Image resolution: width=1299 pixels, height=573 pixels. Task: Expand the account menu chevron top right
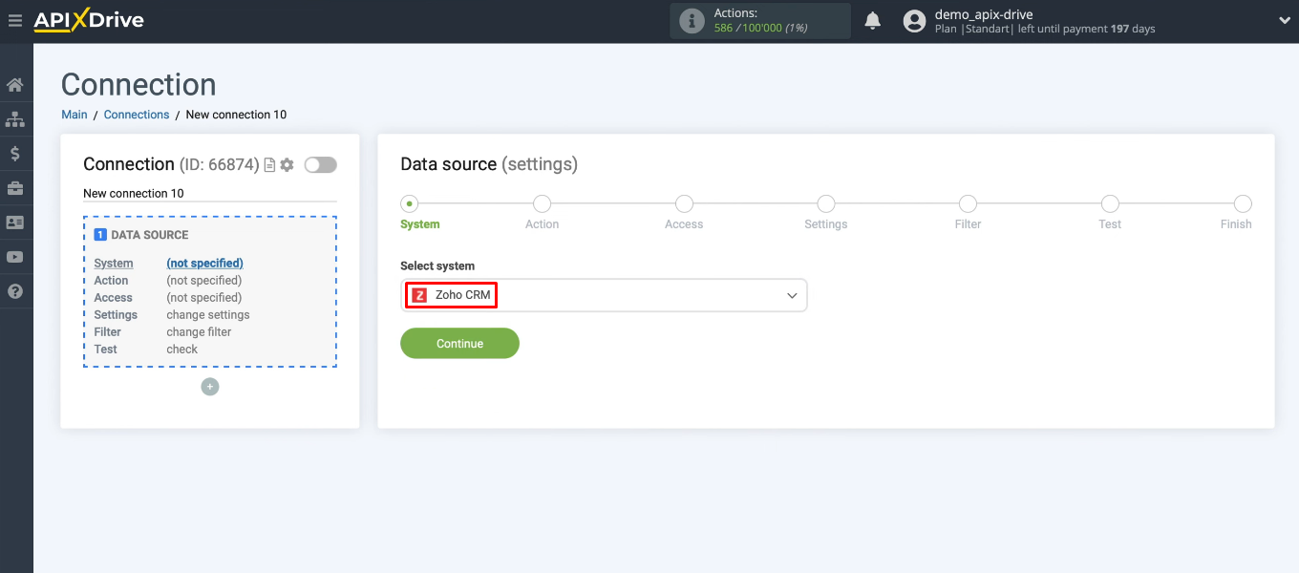1284,19
